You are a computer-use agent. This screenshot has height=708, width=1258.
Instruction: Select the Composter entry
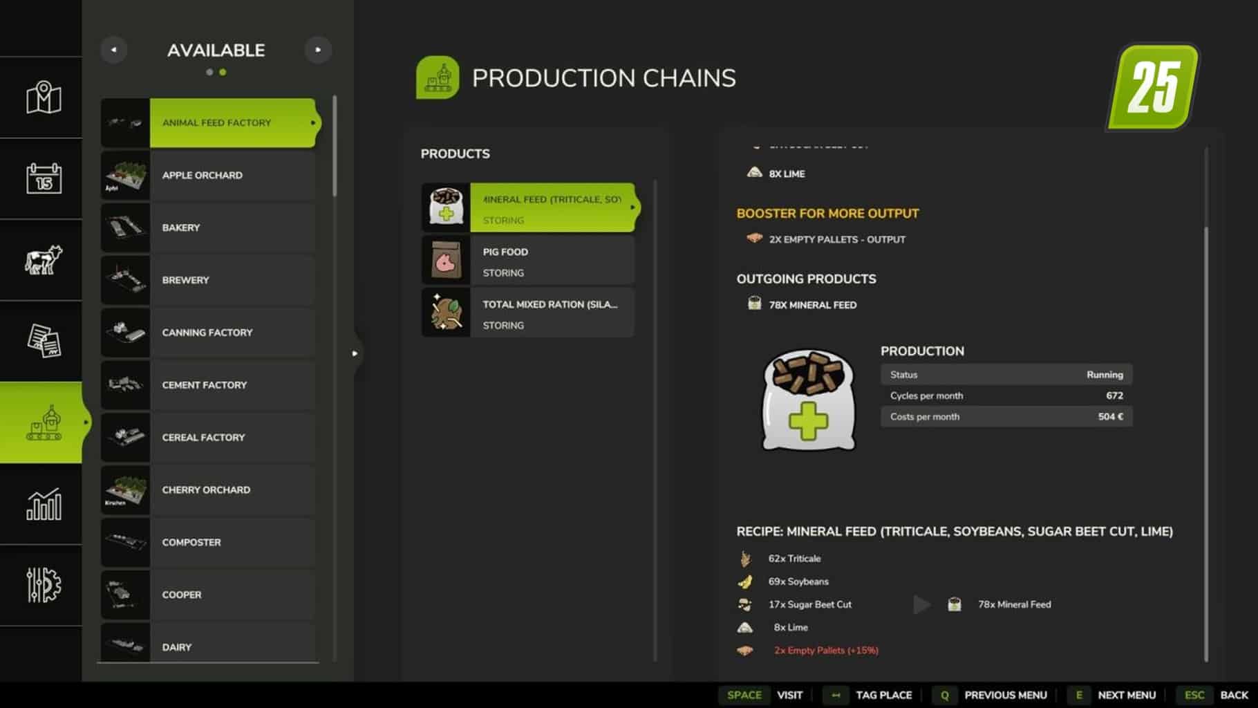click(x=208, y=543)
